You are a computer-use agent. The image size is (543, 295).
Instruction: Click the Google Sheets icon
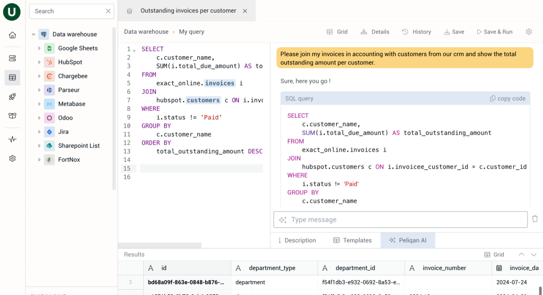pos(49,48)
